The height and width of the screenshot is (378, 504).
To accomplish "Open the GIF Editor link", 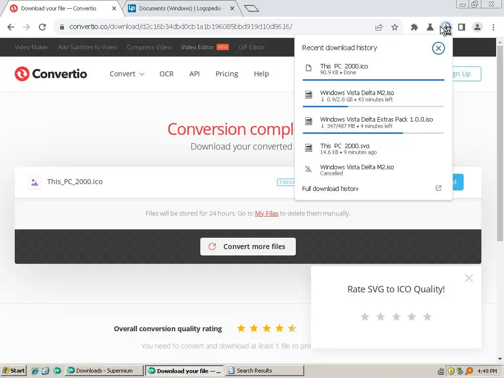I will pos(252,47).
